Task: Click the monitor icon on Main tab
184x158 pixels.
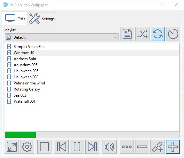Action: (10, 18)
